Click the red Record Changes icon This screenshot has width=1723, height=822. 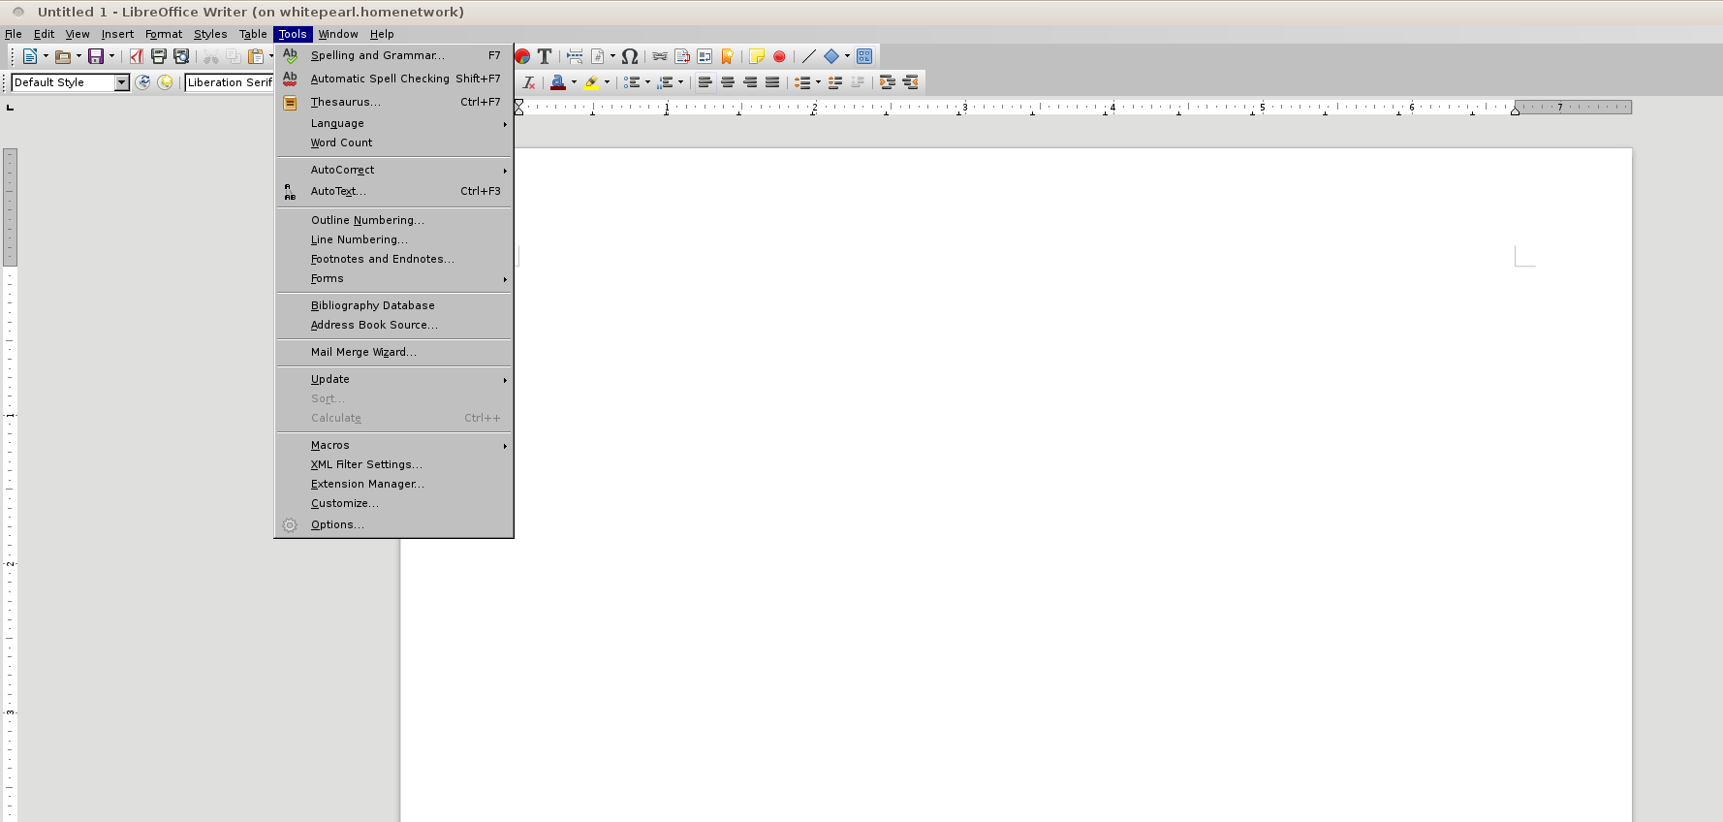coord(779,56)
